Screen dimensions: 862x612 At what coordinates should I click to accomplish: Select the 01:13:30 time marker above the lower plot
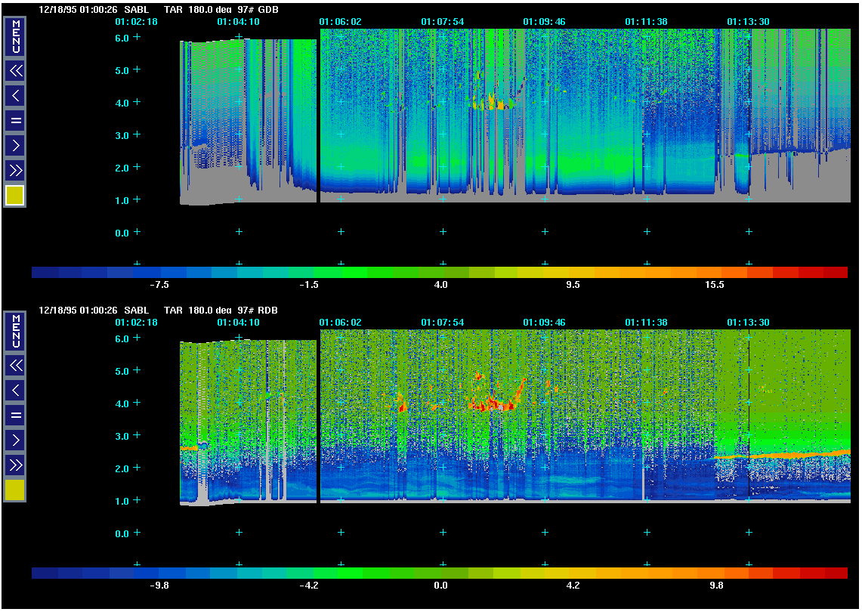748,323
